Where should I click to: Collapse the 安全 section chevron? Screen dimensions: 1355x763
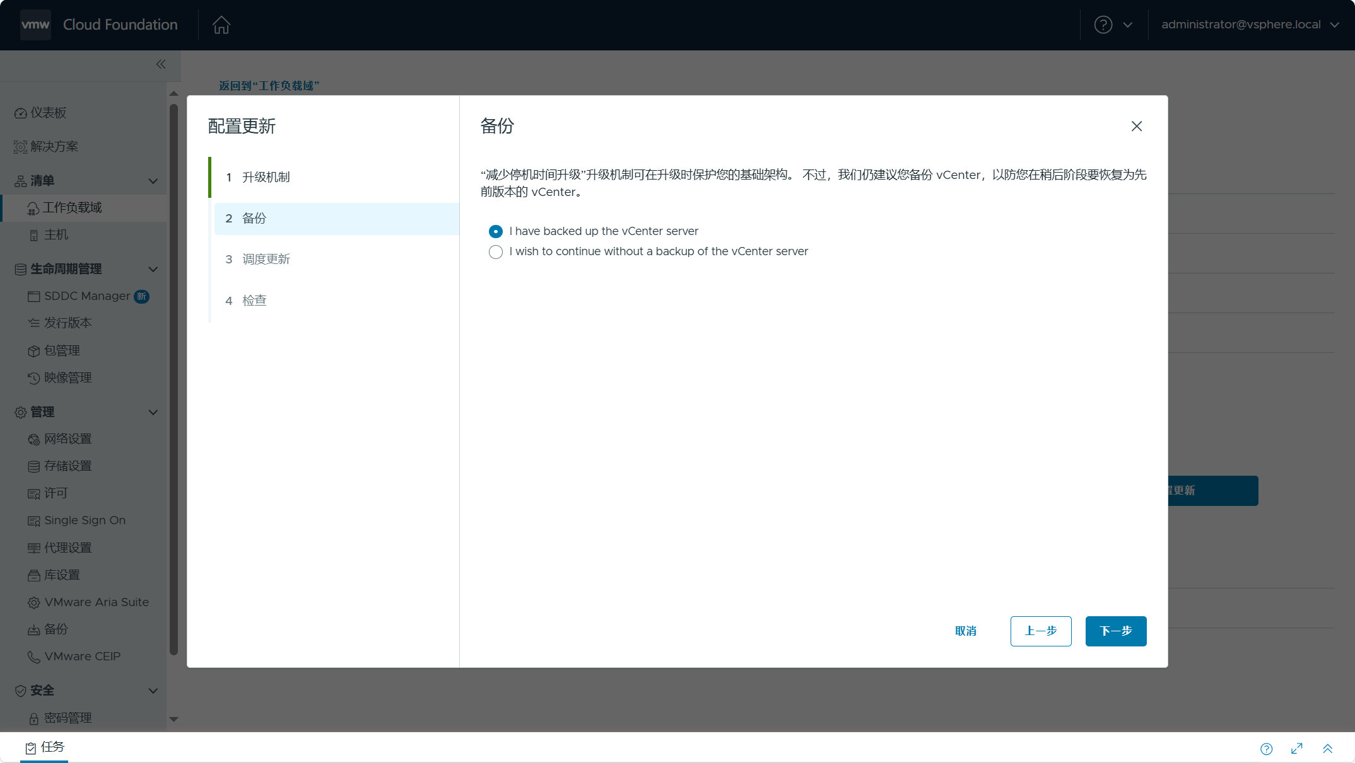click(x=153, y=691)
